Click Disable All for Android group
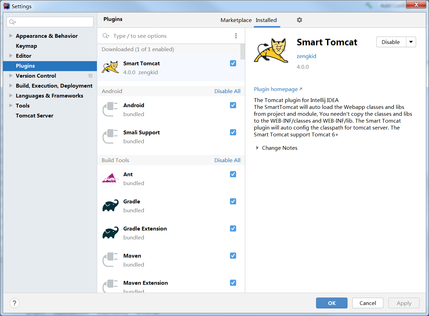This screenshot has width=429, height=316. pos(227,91)
